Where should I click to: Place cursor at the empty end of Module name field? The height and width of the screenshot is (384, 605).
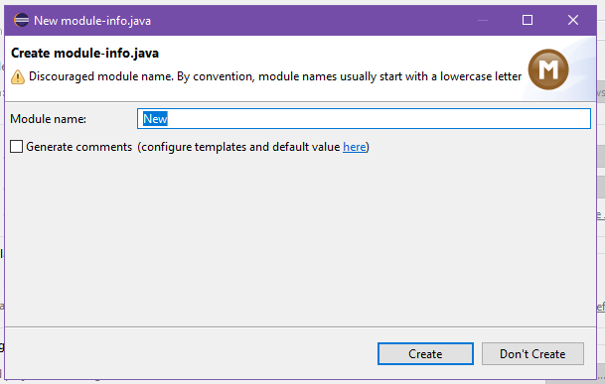378,119
